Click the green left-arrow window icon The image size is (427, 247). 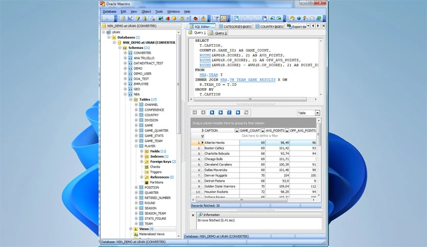(x=272, y=18)
